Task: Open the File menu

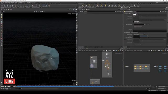Action: [x=2, y=2]
